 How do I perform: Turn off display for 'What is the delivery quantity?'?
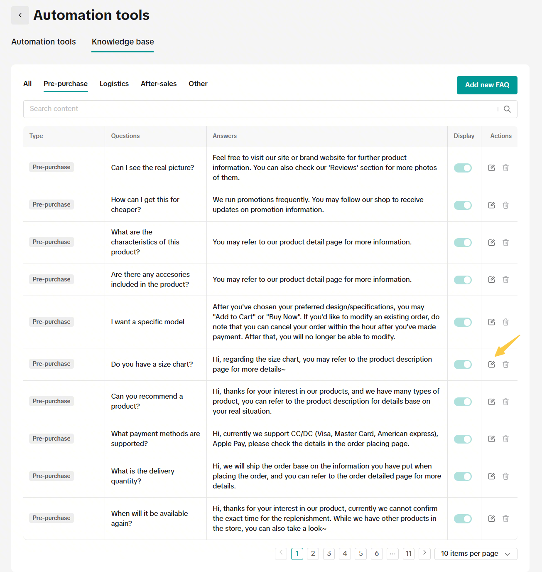click(463, 476)
